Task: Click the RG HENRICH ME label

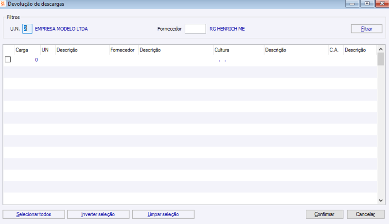Action: coord(227,29)
